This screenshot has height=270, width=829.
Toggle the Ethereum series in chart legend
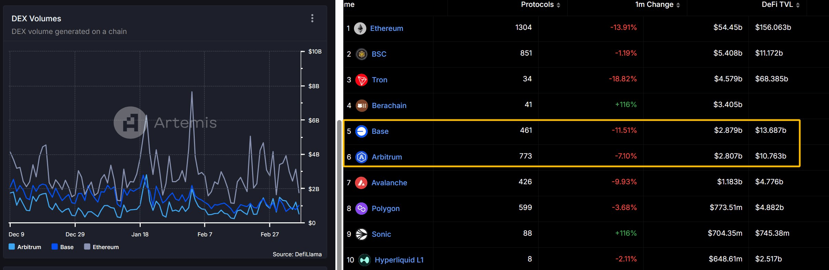pos(101,247)
